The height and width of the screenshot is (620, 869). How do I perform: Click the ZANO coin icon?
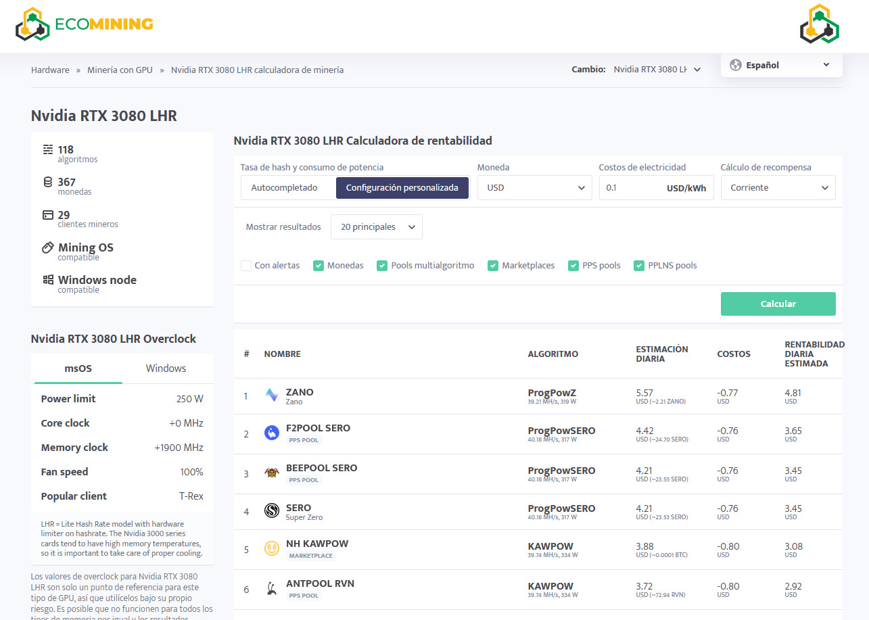(x=272, y=396)
